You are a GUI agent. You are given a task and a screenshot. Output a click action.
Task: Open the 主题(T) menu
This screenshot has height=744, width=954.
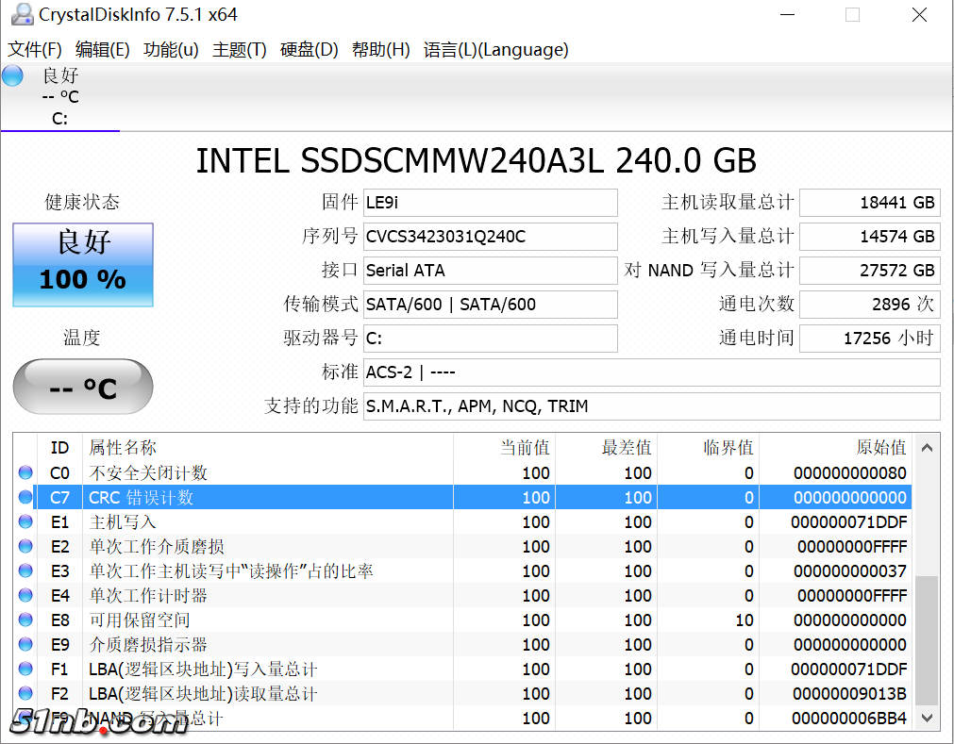tap(240, 50)
